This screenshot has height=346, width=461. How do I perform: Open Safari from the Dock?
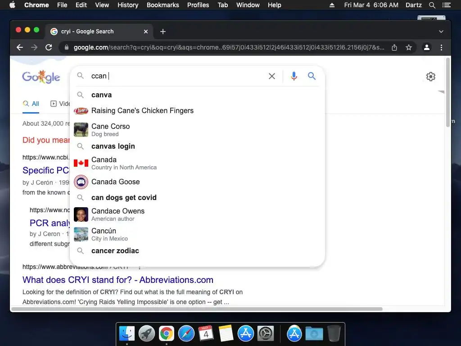pos(186,334)
